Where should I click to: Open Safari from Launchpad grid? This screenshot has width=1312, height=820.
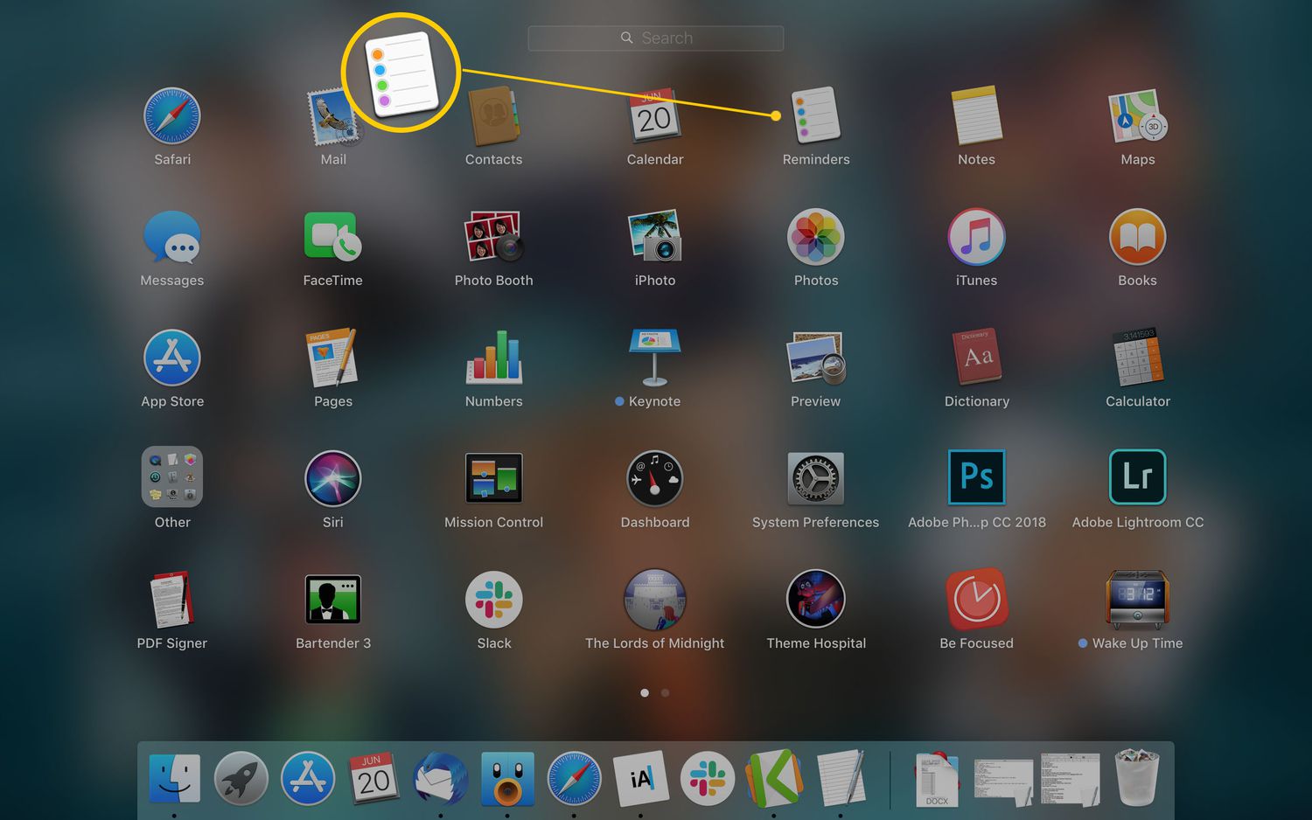[172, 115]
